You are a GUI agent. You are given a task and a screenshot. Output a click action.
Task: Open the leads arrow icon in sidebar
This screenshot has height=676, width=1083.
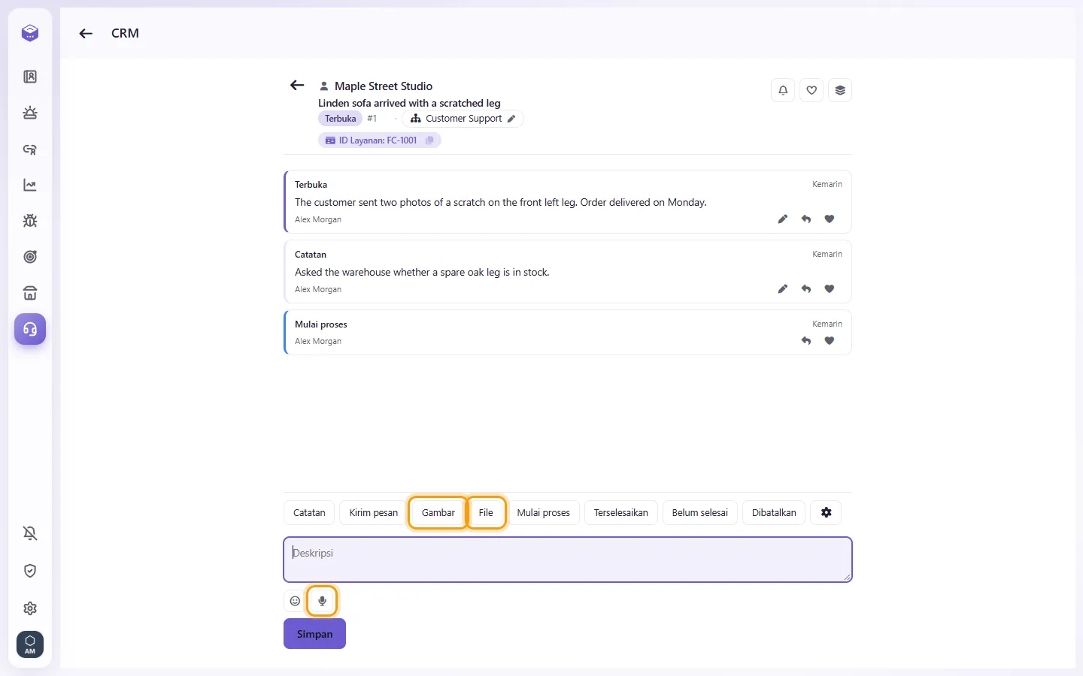tap(30, 149)
